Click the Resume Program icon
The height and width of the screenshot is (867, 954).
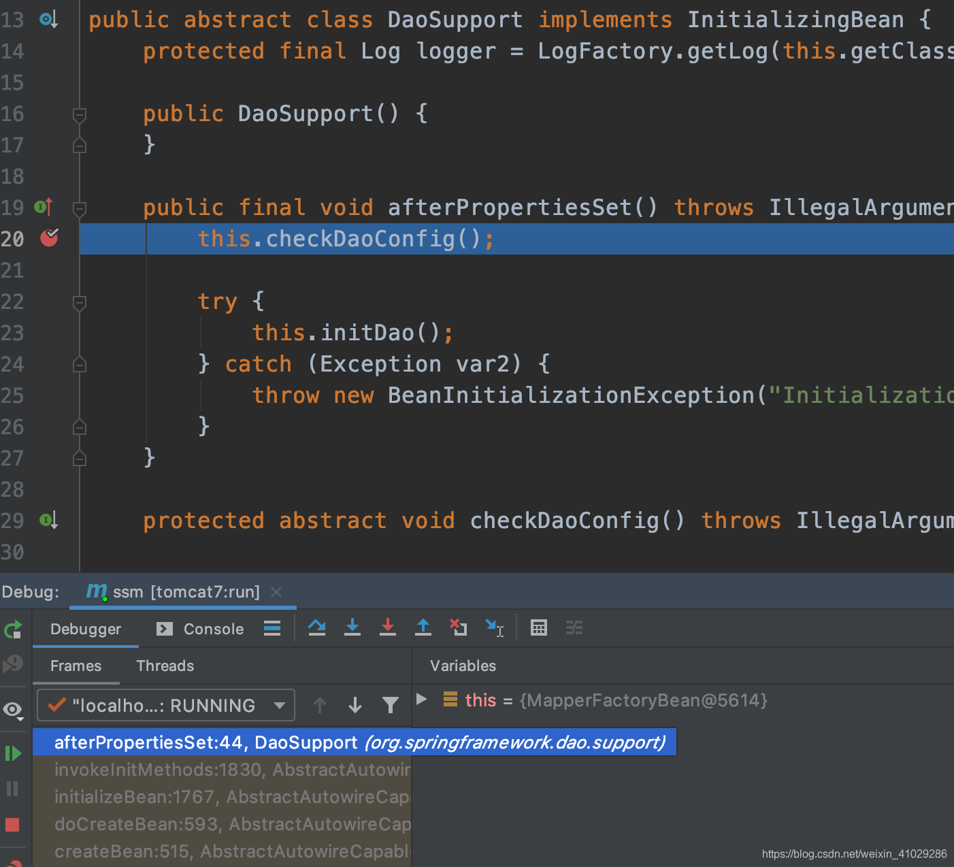tap(13, 753)
